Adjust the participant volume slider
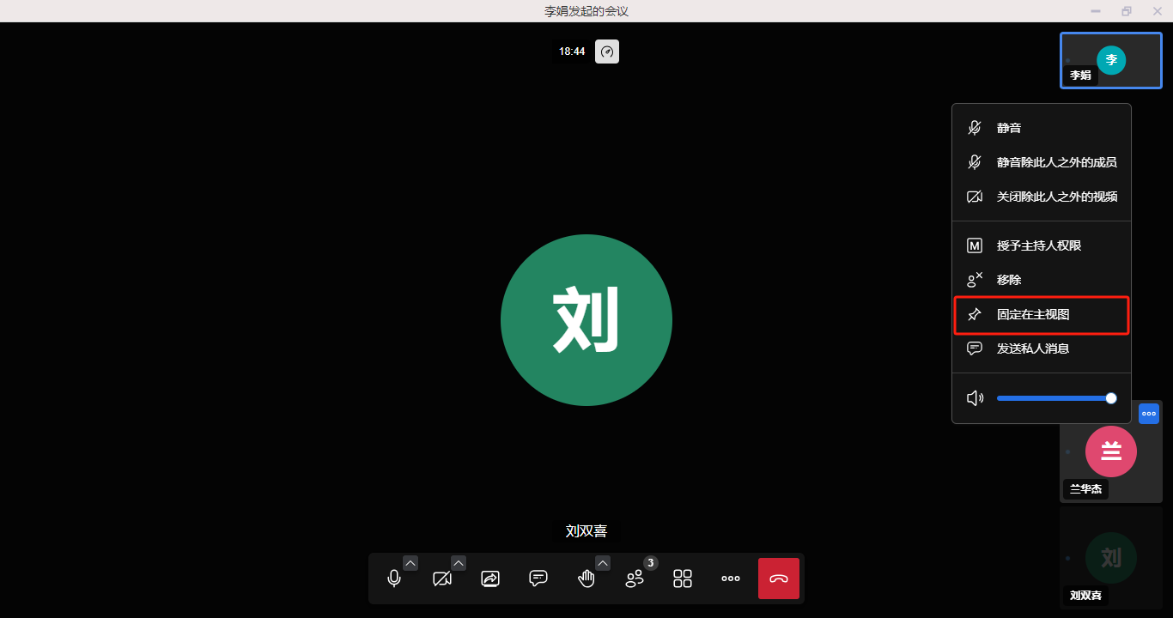The height and width of the screenshot is (618, 1173). click(x=1054, y=398)
